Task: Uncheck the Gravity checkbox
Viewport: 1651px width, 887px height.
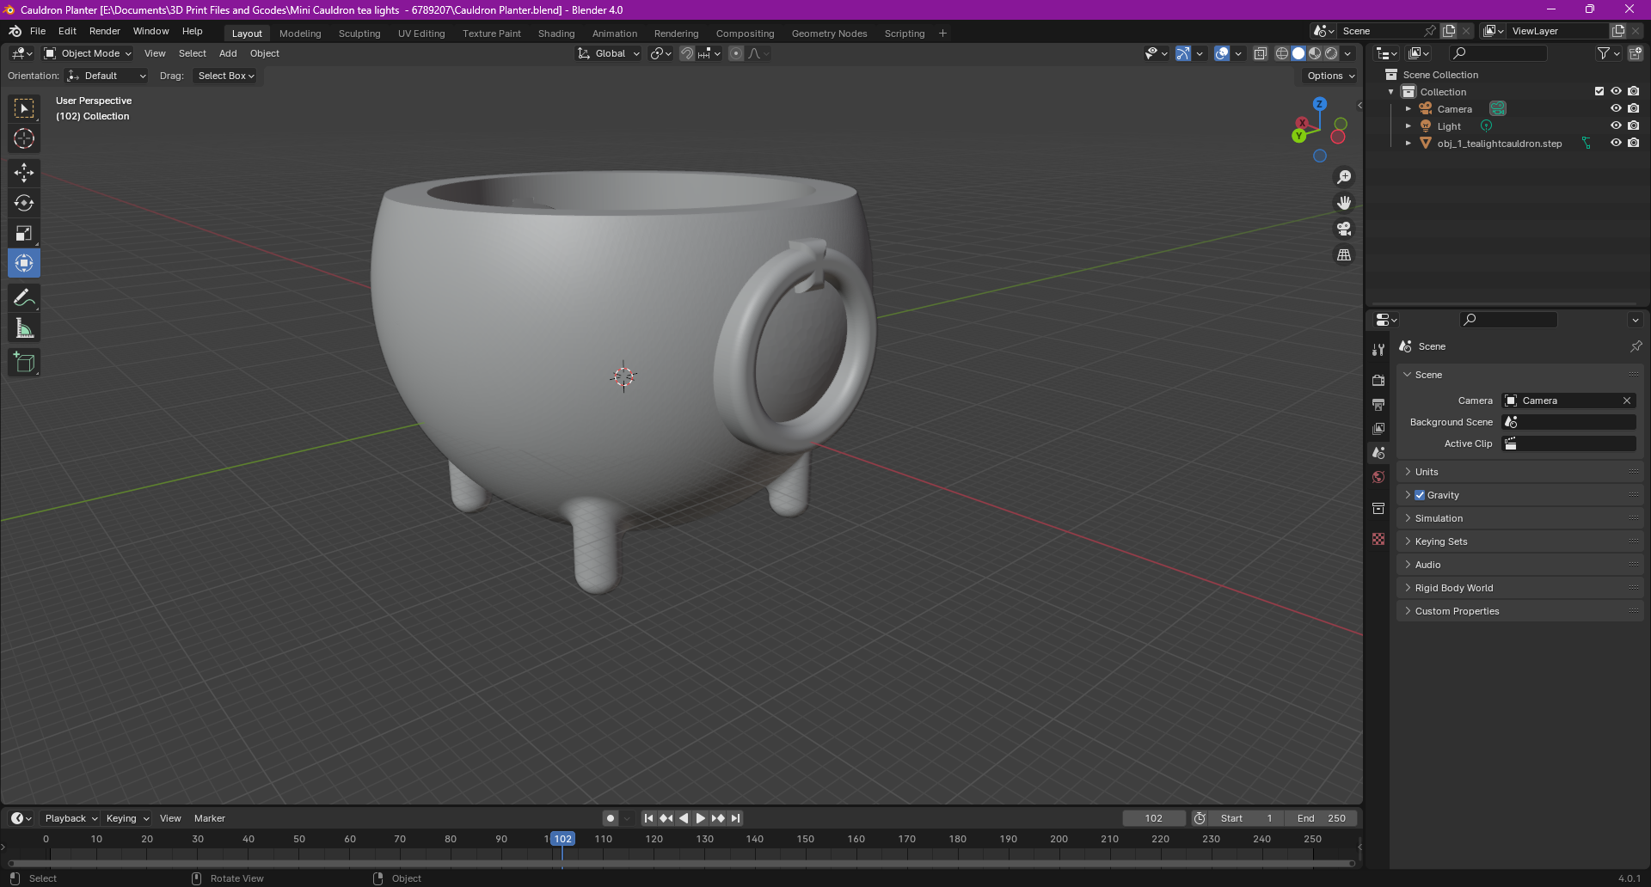Action: click(1420, 495)
